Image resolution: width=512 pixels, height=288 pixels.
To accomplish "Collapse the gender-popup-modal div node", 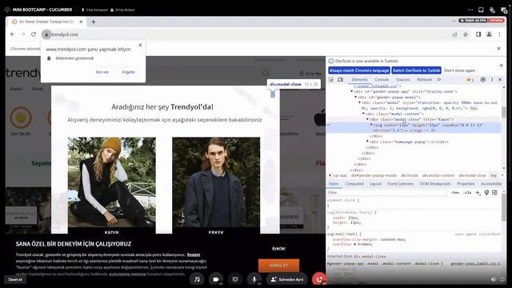I will pyautogui.click(x=355, y=97).
